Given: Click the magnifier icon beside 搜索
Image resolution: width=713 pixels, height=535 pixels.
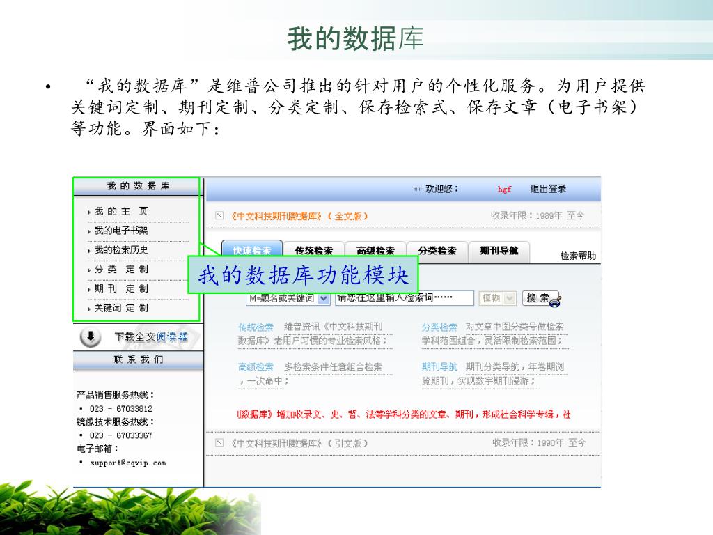Looking at the screenshot, I should click(556, 300).
